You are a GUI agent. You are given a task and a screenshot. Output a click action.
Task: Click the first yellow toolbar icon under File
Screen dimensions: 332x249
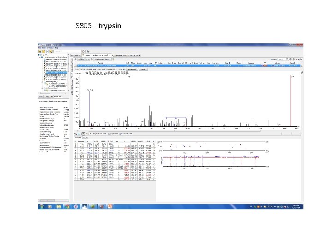[x=40, y=51]
